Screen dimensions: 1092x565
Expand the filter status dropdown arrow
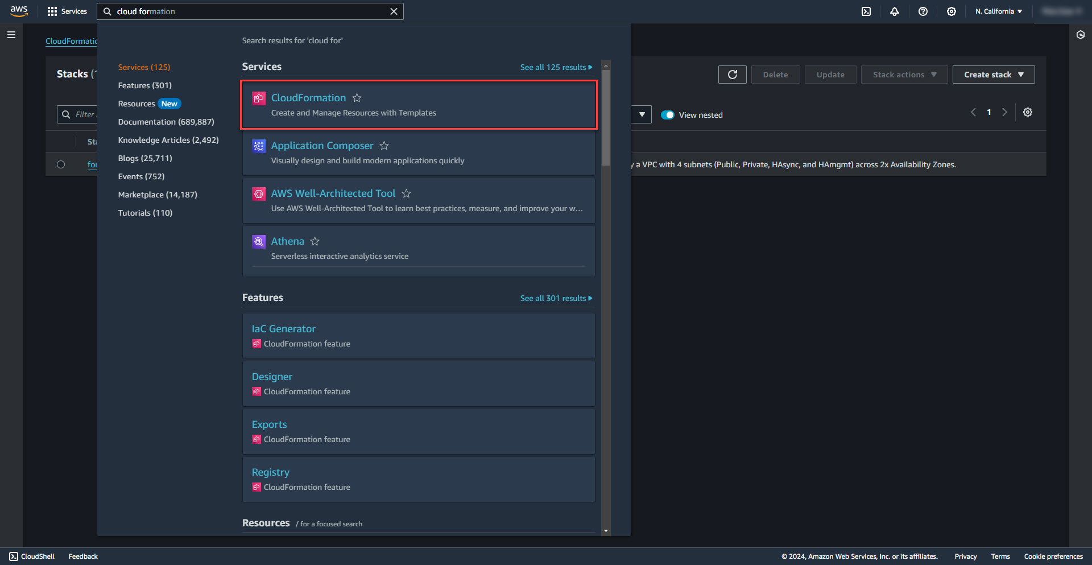[x=642, y=114]
